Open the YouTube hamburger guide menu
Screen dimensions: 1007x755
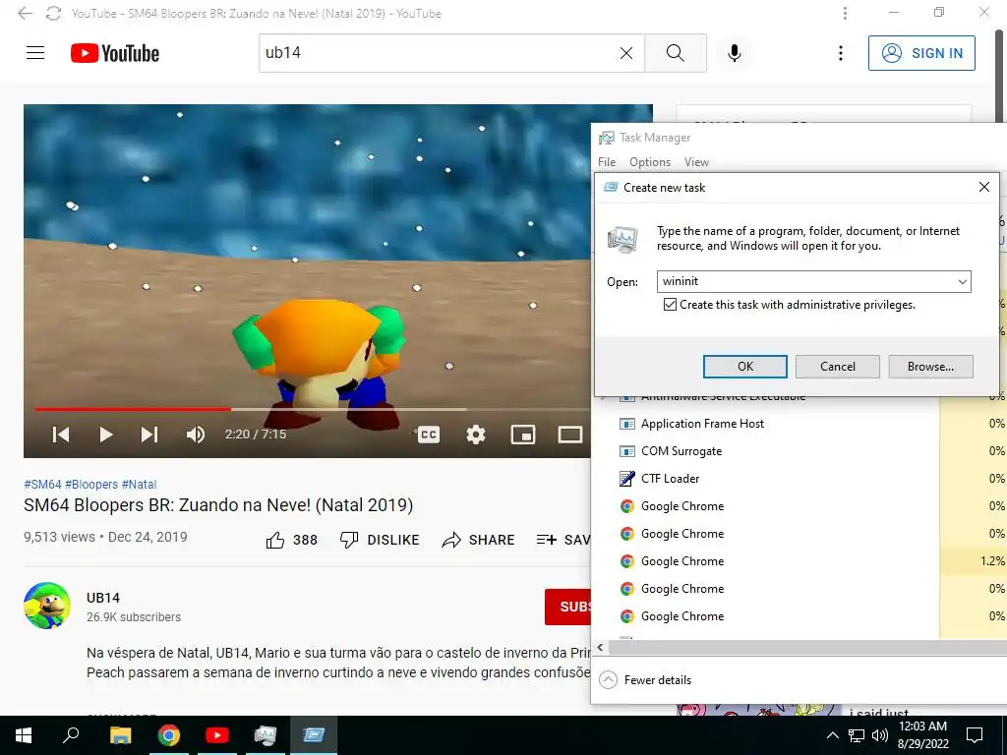(x=35, y=53)
